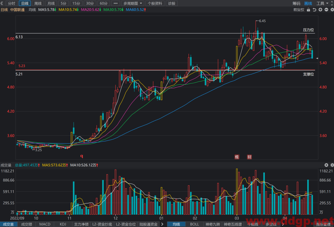
Task: Click MA20 magenta moving average legend
Action: [x=91, y=9]
